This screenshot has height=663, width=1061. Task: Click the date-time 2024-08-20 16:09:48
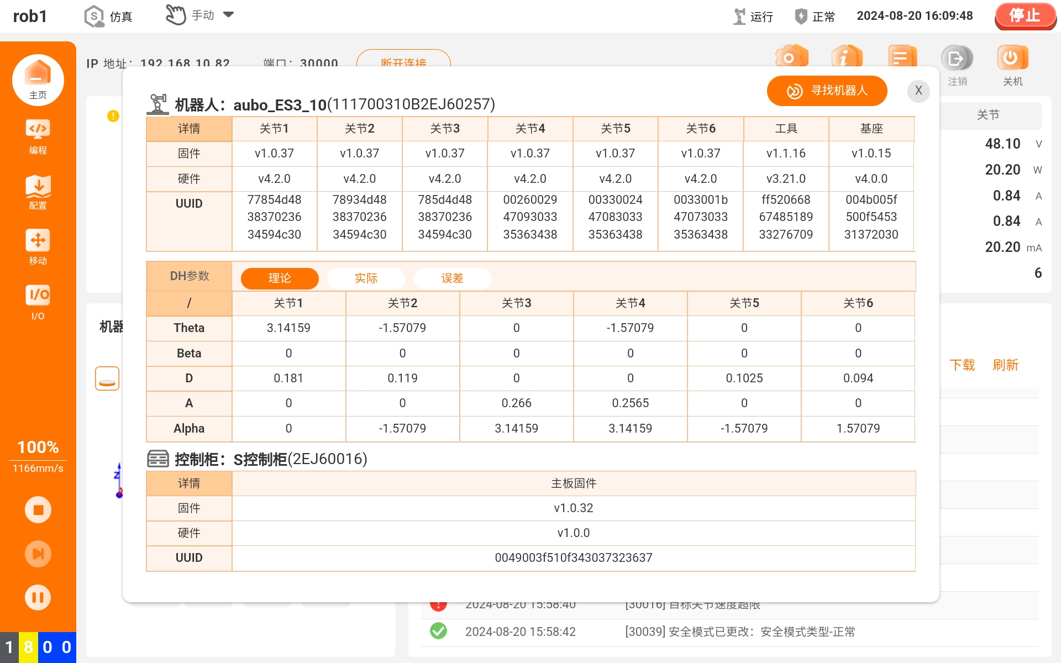pos(915,16)
